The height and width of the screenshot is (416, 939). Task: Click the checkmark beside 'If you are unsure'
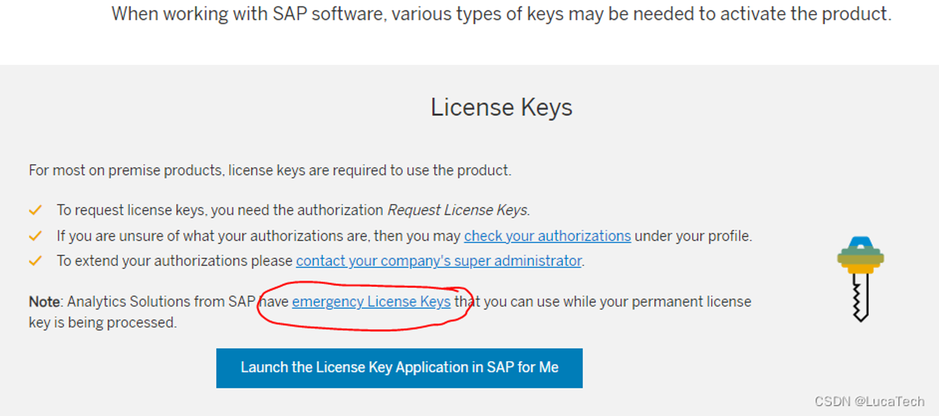click(35, 236)
